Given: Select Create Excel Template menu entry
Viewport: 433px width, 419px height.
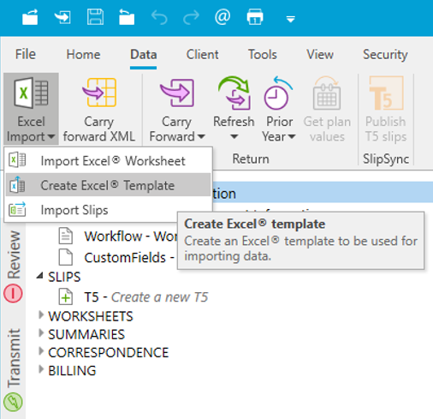Looking at the screenshot, I should tap(109, 185).
